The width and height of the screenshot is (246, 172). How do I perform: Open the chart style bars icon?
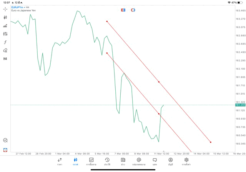point(5,26)
